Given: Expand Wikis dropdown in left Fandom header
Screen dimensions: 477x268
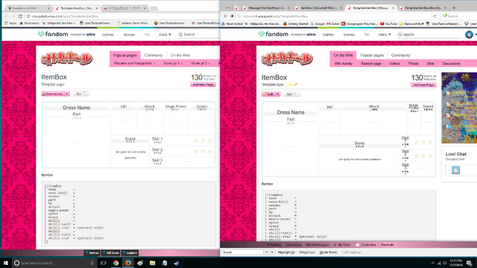Looking at the screenshot, I should tap(165, 35).
